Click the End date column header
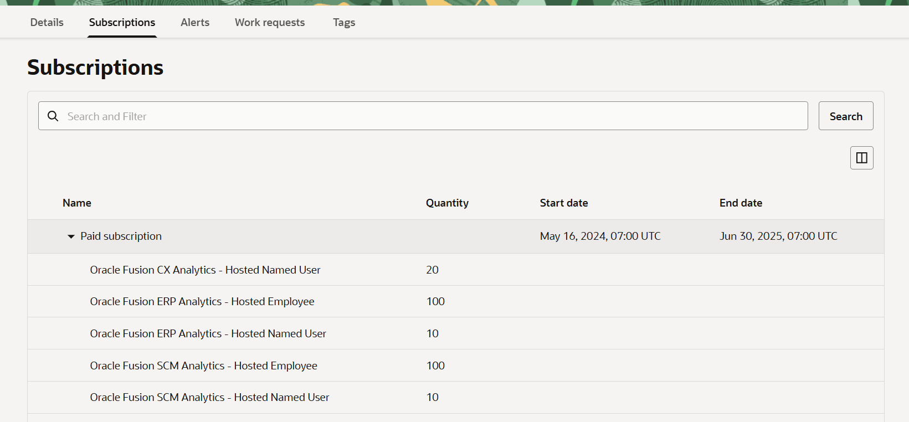909x422 pixels. point(741,203)
